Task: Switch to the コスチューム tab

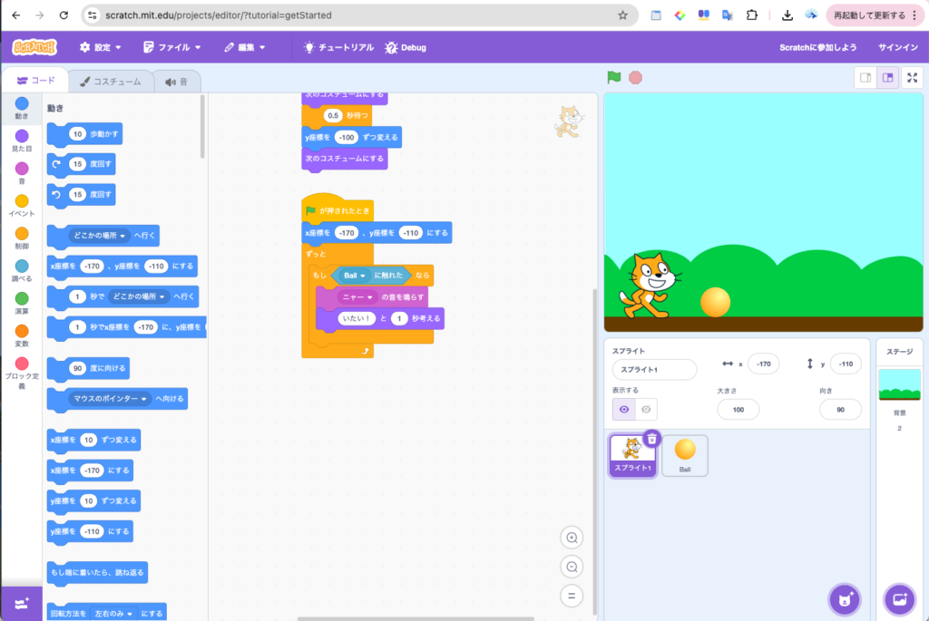Action: [x=111, y=82]
